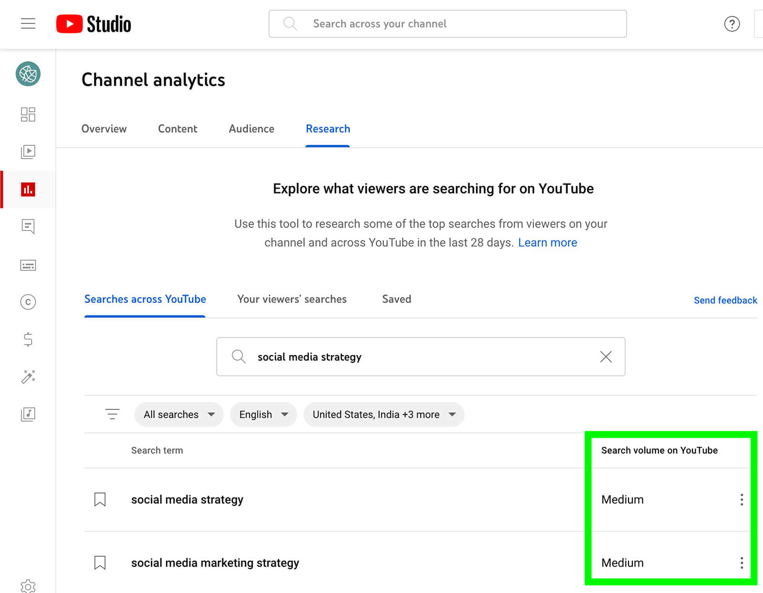Click Medium volume for social media marketing strategy

click(622, 563)
